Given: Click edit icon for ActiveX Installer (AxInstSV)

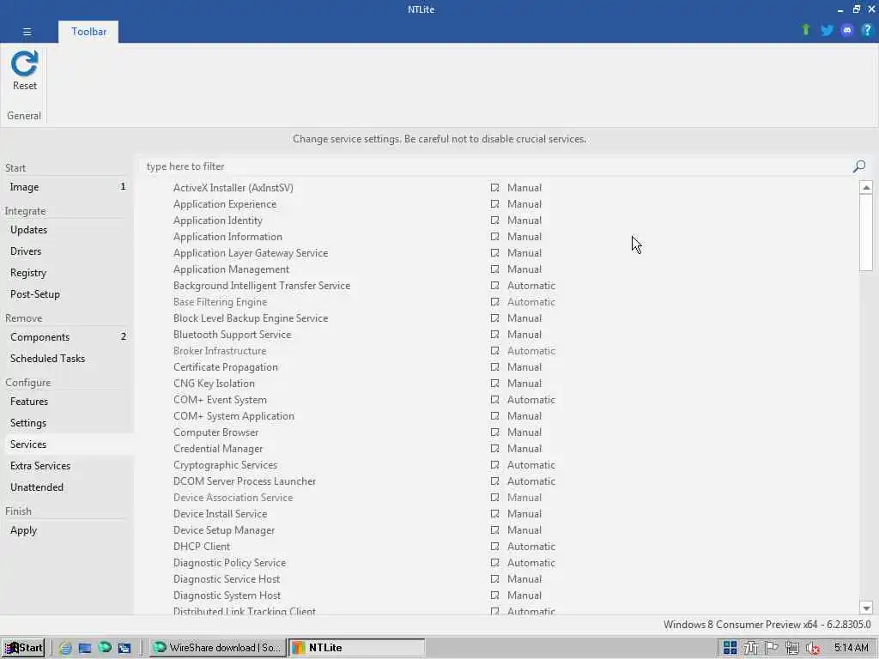Looking at the screenshot, I should (x=494, y=188).
